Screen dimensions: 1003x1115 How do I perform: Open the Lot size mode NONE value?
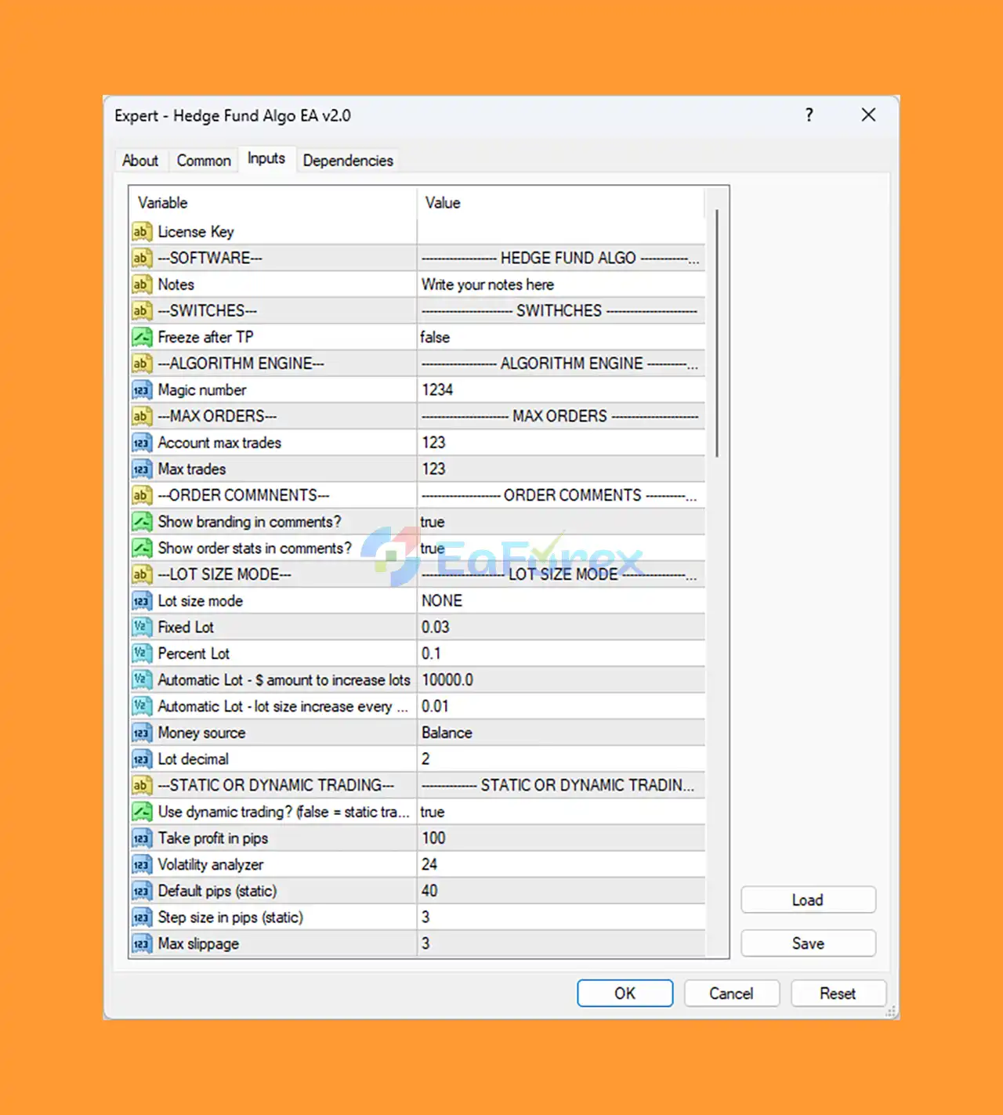point(561,601)
